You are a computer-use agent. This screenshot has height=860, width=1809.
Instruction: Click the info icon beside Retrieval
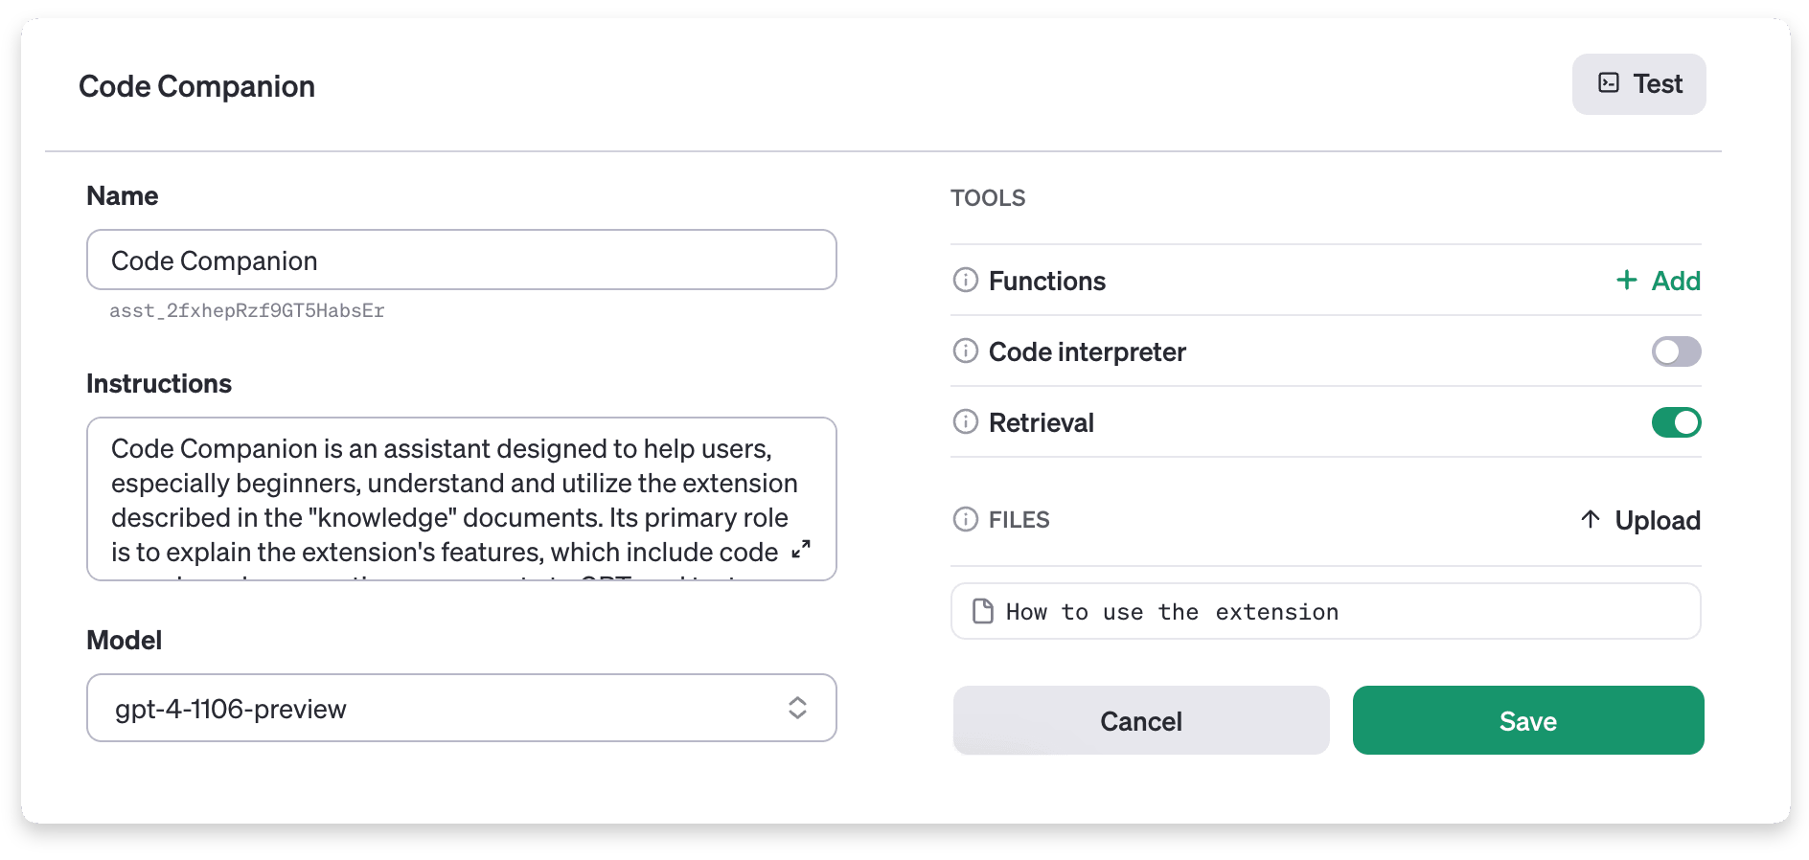(965, 421)
